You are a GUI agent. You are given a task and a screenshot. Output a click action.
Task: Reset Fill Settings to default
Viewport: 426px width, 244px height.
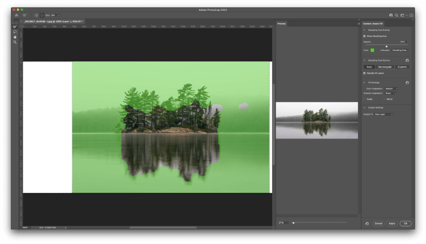point(407,82)
